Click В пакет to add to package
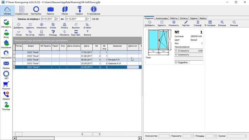The image size is (249, 140). [x=87, y=26]
